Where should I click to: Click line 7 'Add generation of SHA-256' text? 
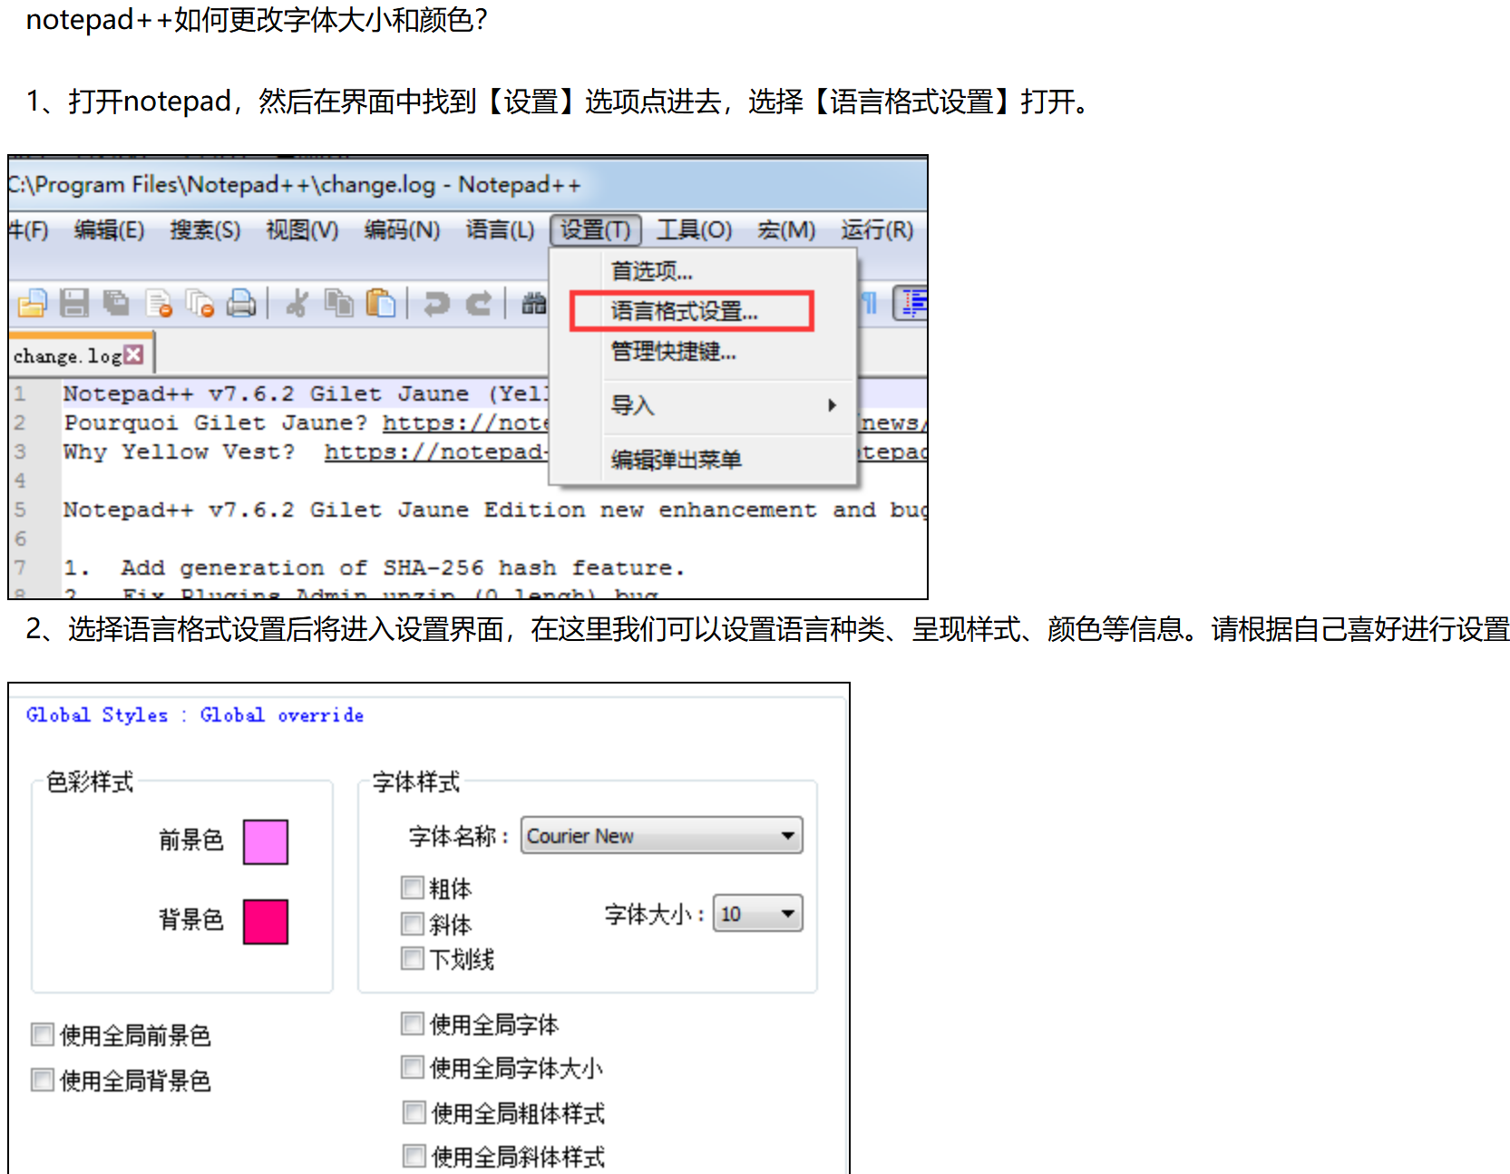click(x=303, y=568)
